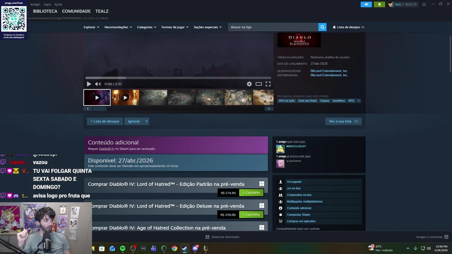The height and width of the screenshot is (254, 452).
Task: Open MARCELODJFF friend profile
Action: pyautogui.click(x=296, y=146)
